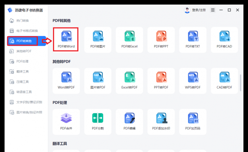Select the PDF转其他 sidebar item
This screenshot has width=248, height=152.
click(x=26, y=41)
